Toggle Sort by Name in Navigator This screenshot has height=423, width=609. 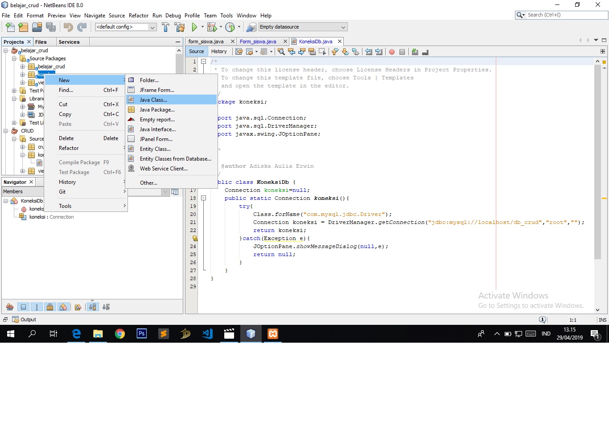(x=92, y=307)
